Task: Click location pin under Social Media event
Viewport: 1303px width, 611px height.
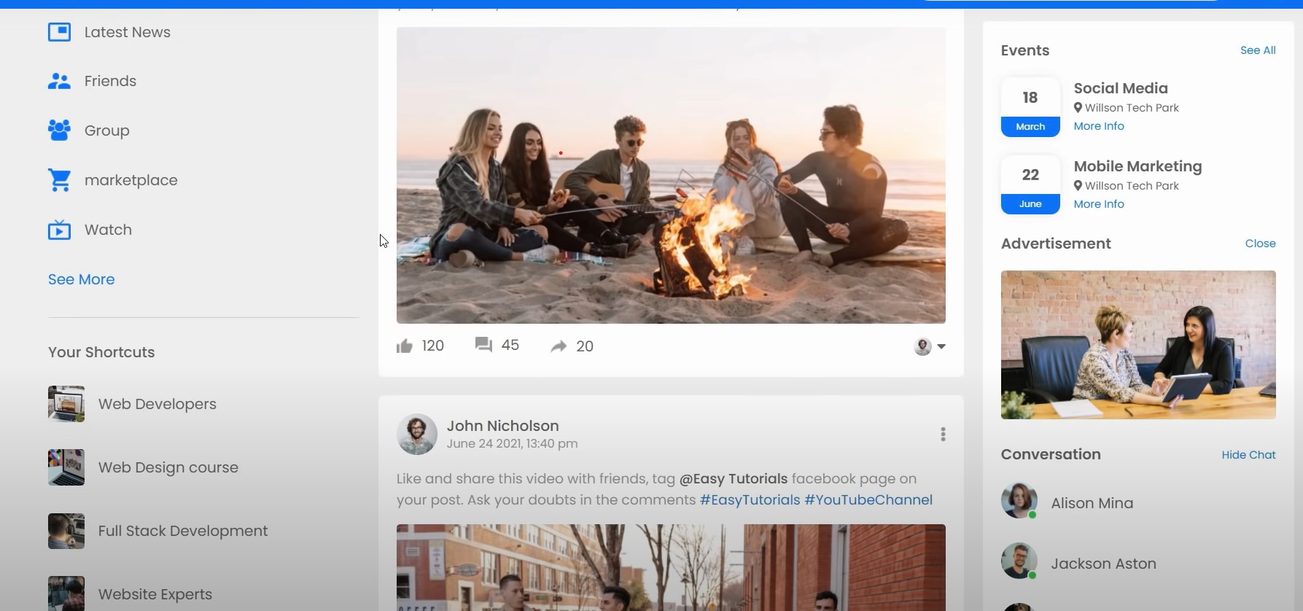Action: pyautogui.click(x=1078, y=108)
